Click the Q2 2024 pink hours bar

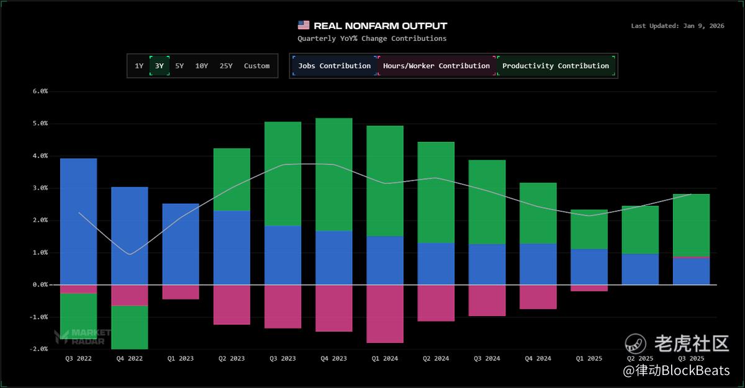tap(436, 303)
